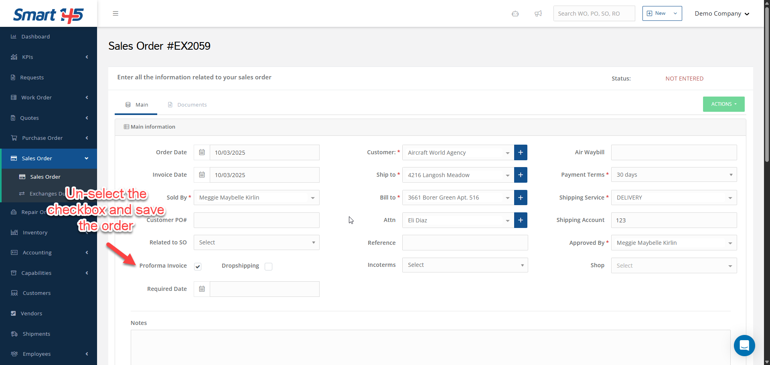Enable the Dropshipping checkbox

click(x=269, y=267)
